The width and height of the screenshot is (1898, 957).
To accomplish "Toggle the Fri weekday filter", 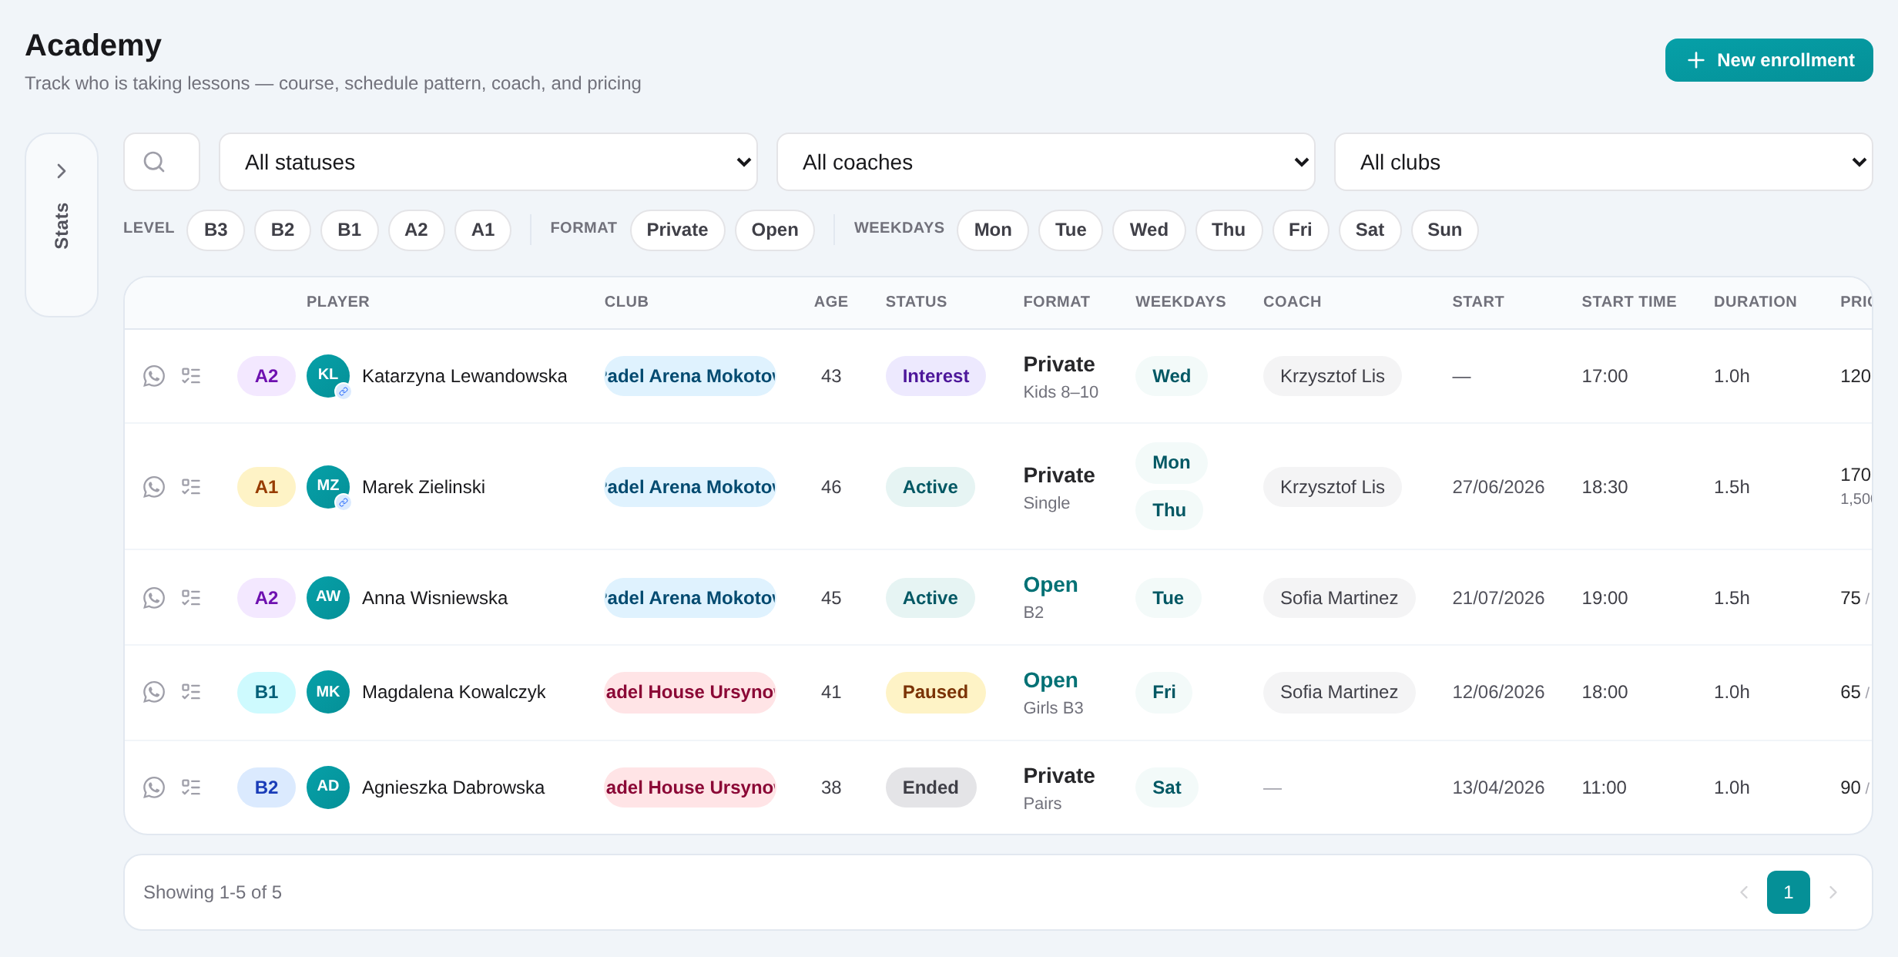I will (x=1300, y=230).
